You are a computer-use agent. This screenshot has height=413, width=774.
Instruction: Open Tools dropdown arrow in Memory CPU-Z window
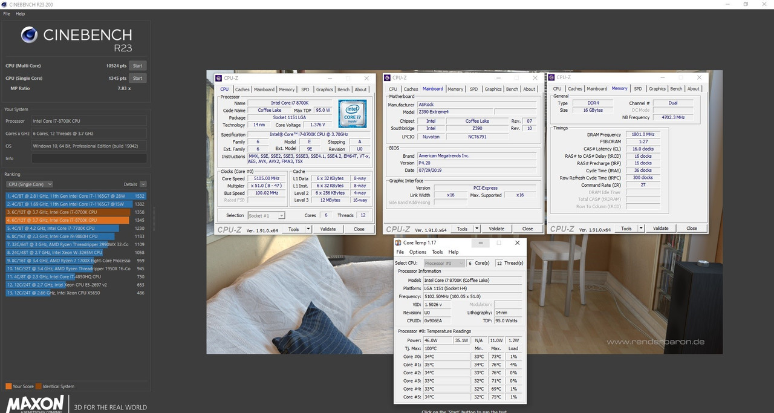642,229
